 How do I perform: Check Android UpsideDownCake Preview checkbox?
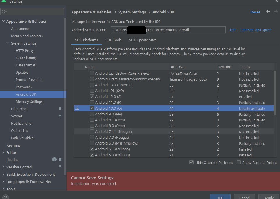92,73
